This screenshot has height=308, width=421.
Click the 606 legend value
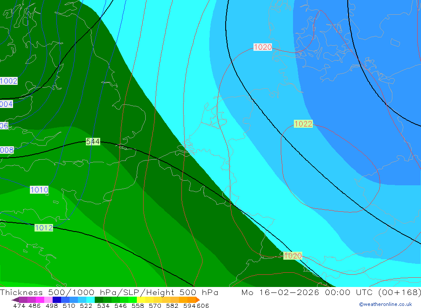[x=203, y=305]
